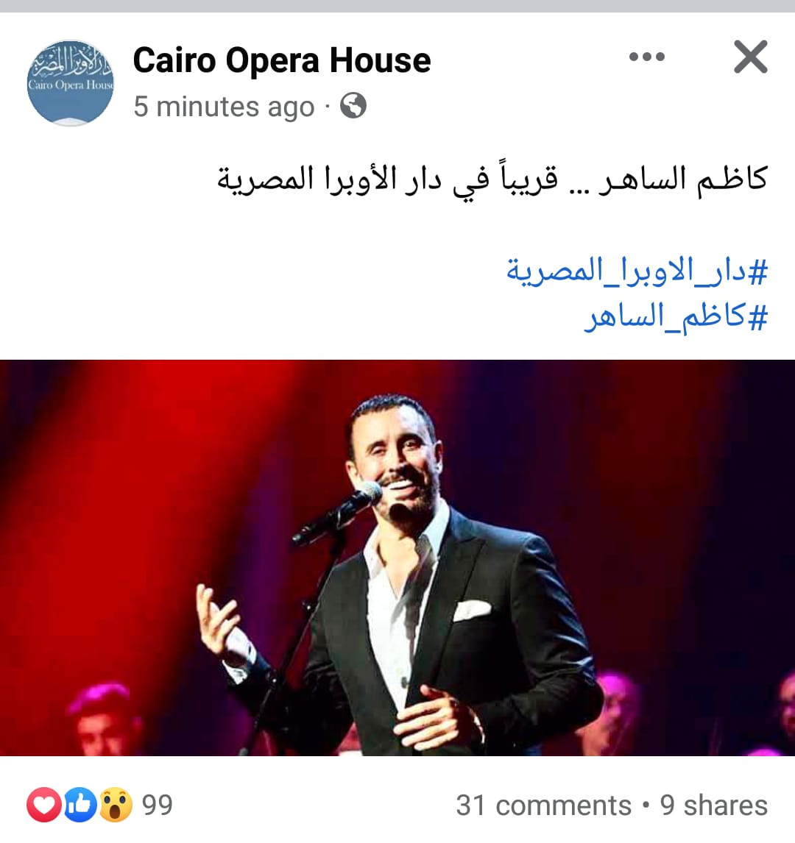Viewport: 795px width, 843px height.
Task: Open the Cairo Opera House page name
Action: [281, 60]
